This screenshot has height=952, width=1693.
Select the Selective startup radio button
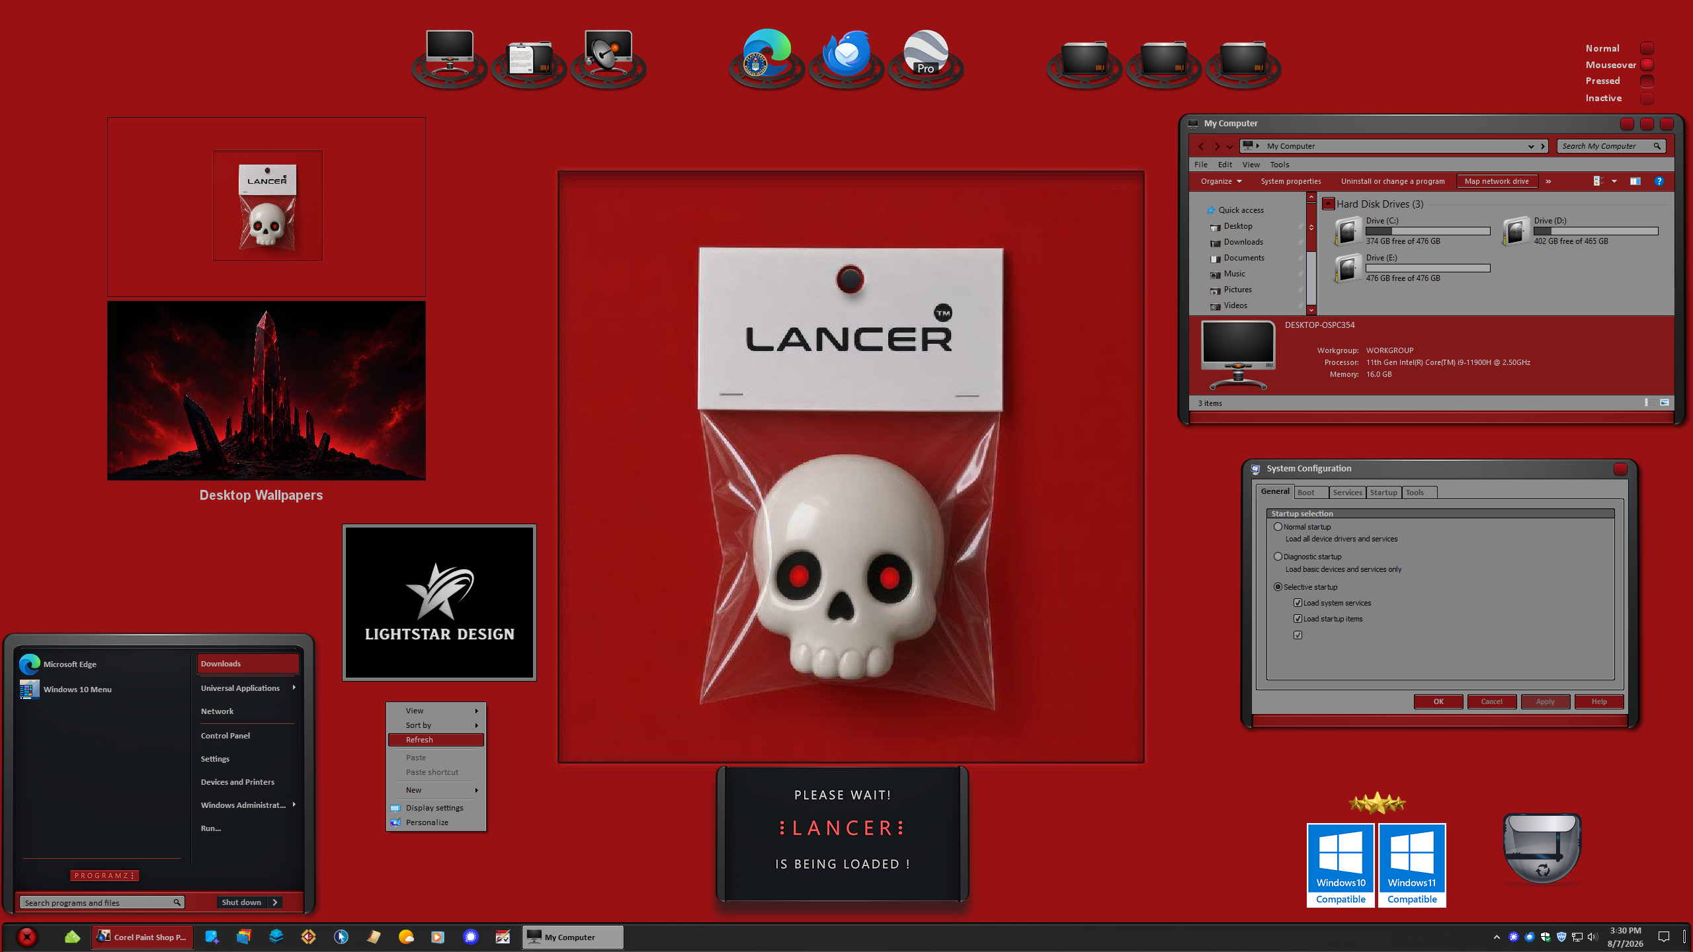click(x=1278, y=587)
